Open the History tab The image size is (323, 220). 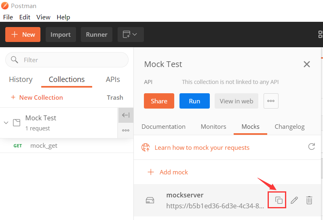(x=21, y=80)
